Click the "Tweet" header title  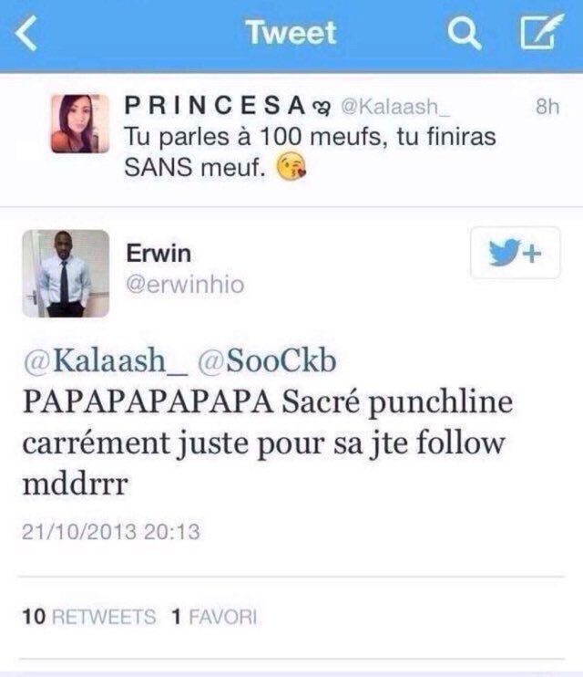(x=291, y=34)
